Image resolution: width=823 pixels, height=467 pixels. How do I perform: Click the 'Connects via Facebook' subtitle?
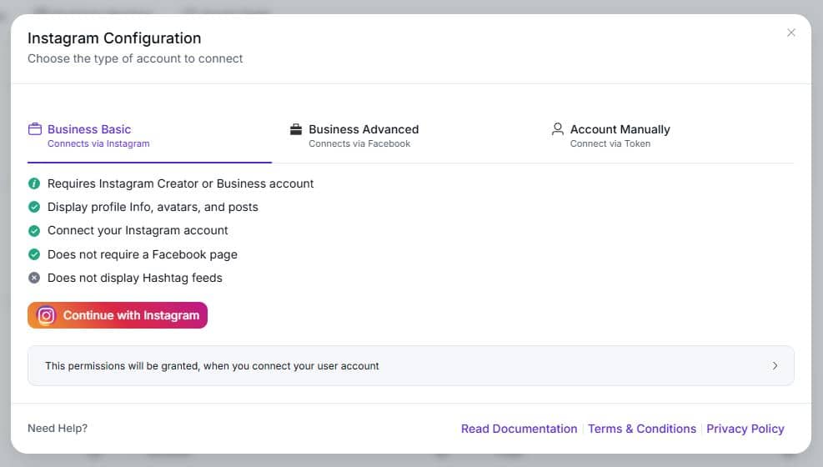tap(359, 143)
